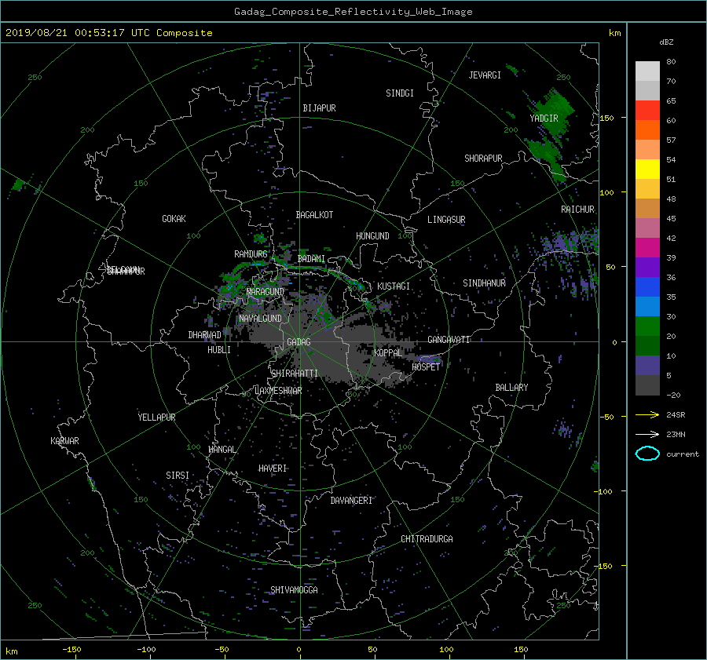The height and width of the screenshot is (660, 707).
Task: Pick the blue 35 dBZ color swatch
Action: click(647, 287)
